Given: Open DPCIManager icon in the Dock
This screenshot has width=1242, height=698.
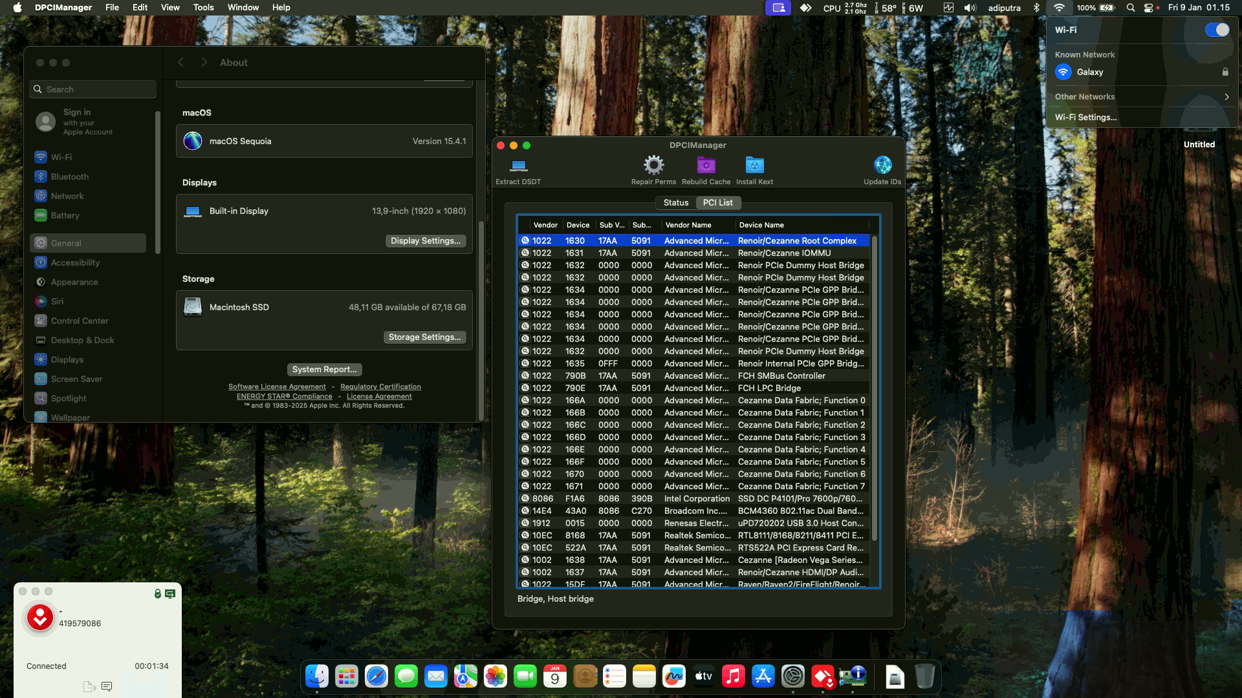Looking at the screenshot, I should (x=853, y=677).
